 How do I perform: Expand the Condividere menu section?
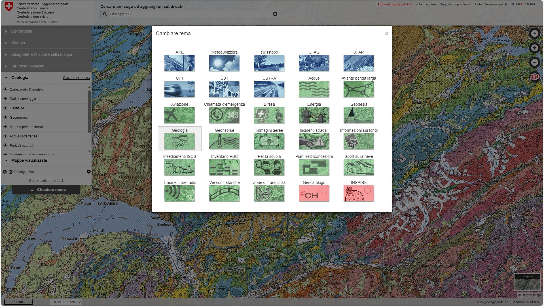[x=22, y=31]
